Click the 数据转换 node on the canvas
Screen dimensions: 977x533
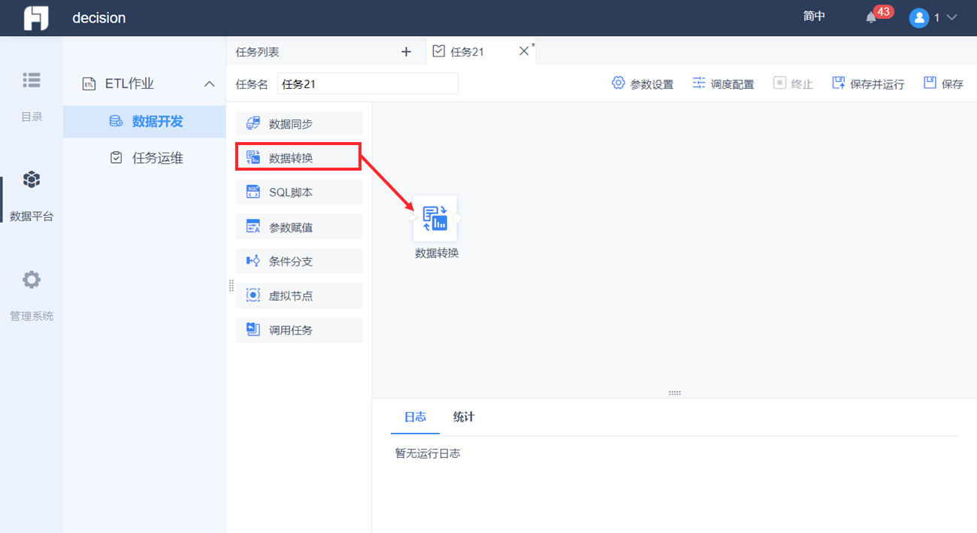coord(435,218)
